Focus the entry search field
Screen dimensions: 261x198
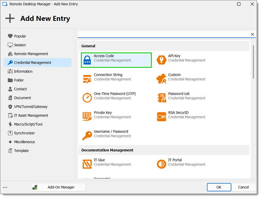click(164, 34)
